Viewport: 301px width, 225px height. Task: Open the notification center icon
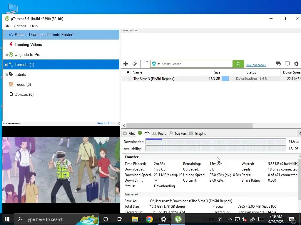[x=292, y=219]
